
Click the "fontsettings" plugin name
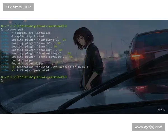click(x=49, y=53)
